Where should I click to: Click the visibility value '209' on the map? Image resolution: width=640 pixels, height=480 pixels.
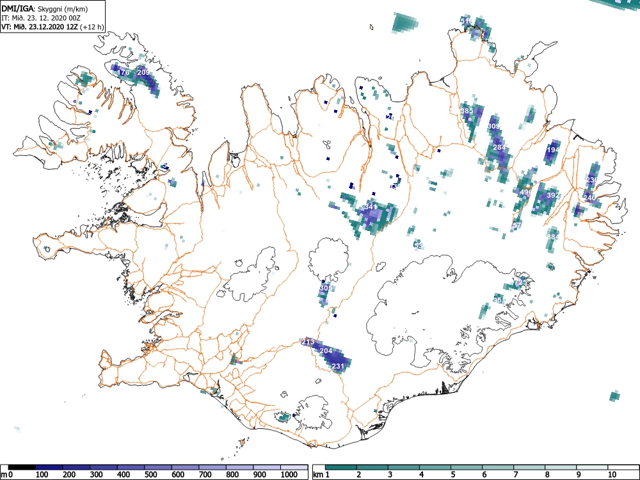pos(143,73)
